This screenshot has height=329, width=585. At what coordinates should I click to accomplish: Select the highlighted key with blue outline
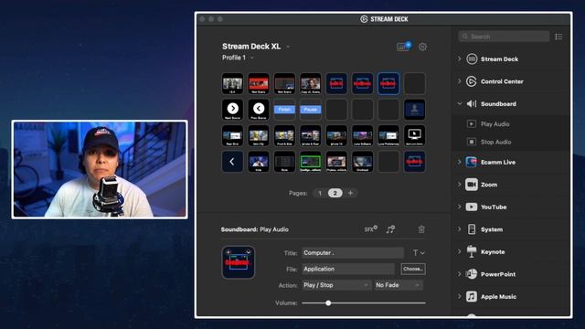point(388,83)
